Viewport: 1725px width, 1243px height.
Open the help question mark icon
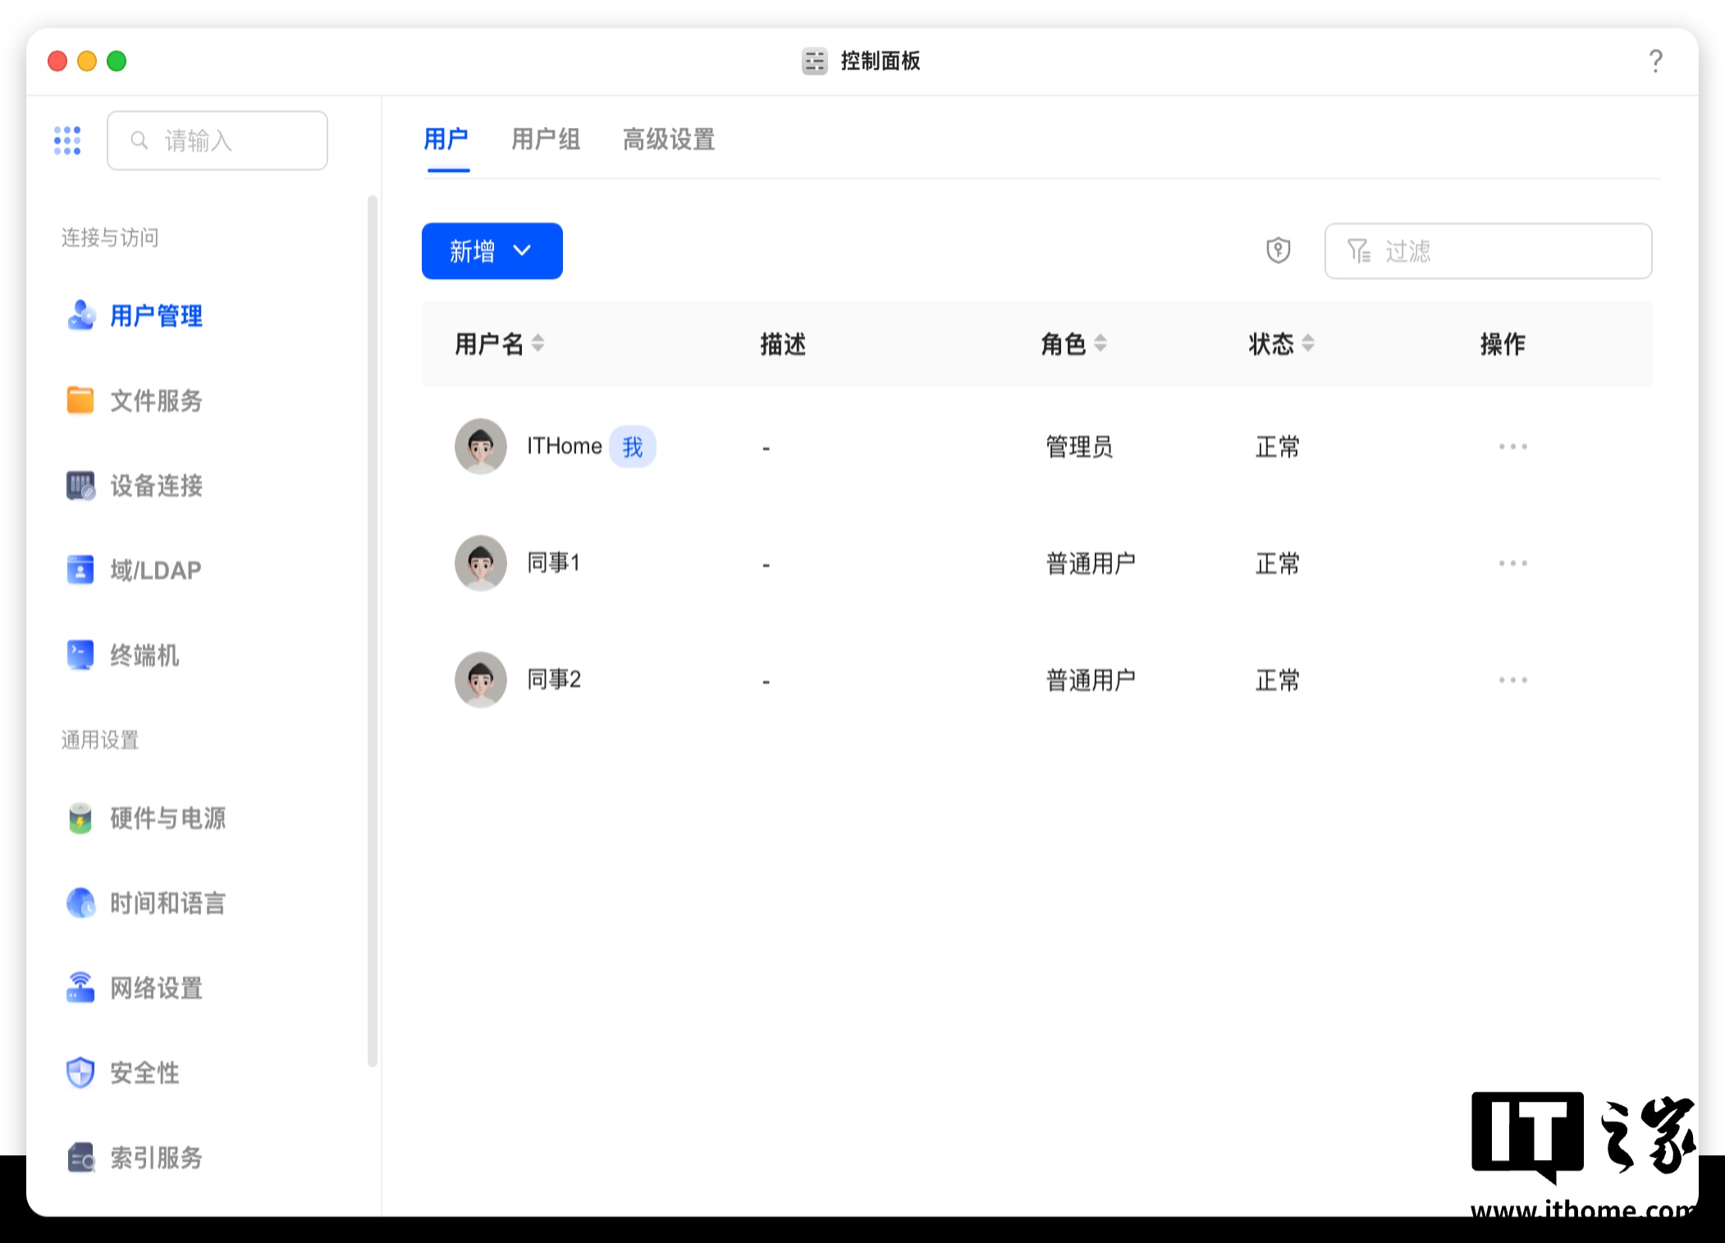tap(1656, 61)
